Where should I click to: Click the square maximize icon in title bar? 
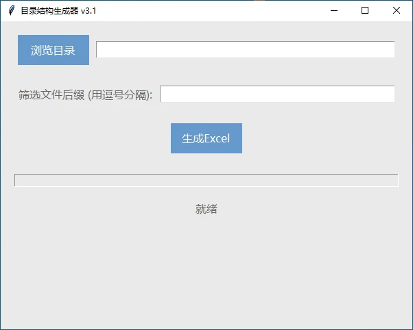click(365, 10)
